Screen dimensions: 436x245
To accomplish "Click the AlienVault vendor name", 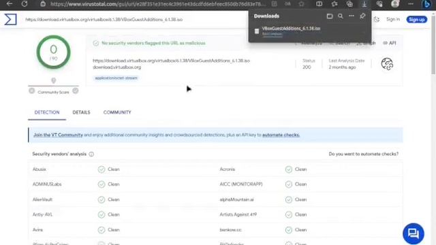I will pyautogui.click(x=42, y=199).
